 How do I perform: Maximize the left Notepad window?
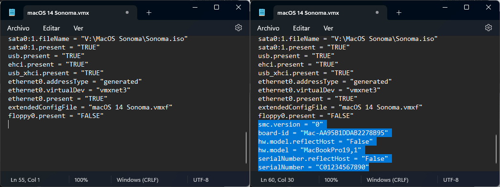click(217, 7)
